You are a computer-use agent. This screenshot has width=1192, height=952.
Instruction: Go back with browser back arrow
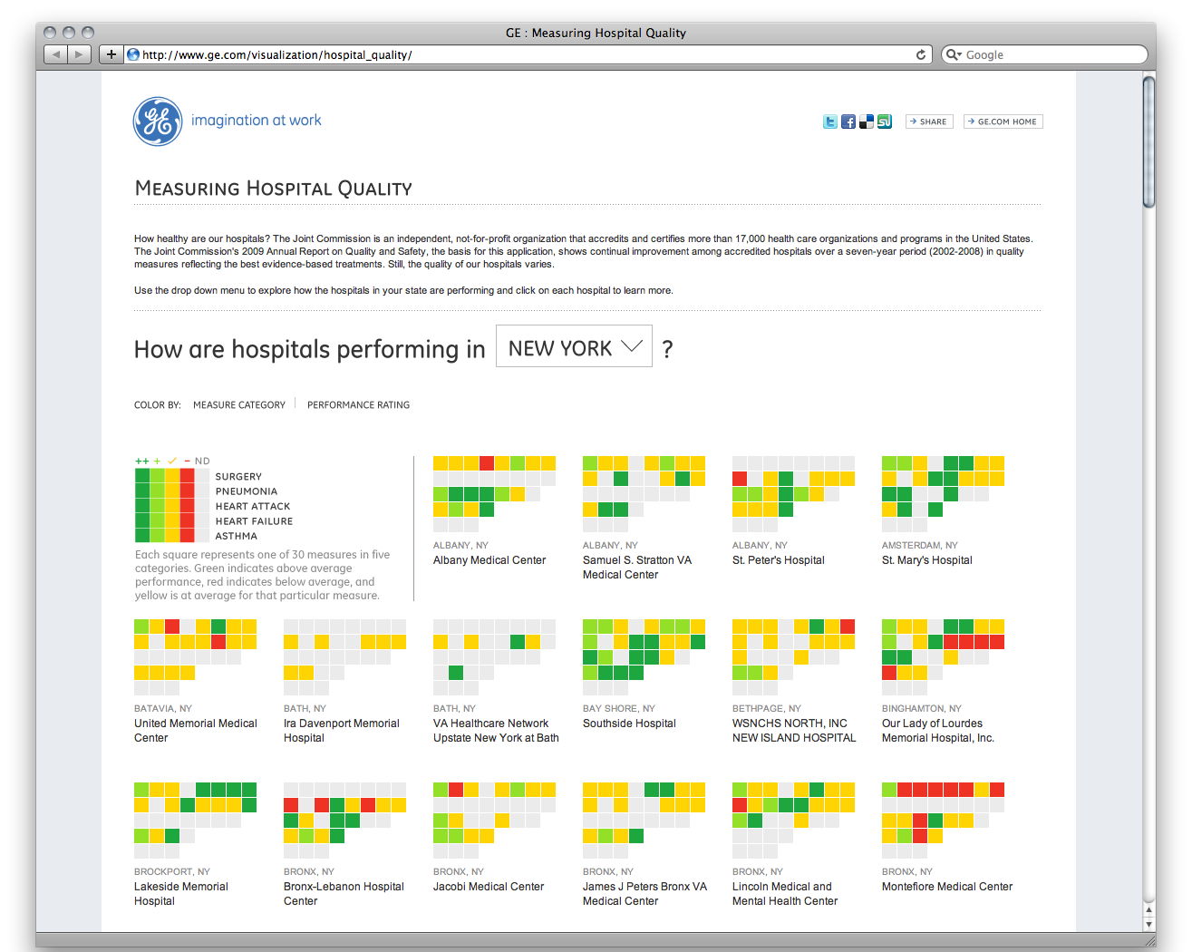point(56,54)
